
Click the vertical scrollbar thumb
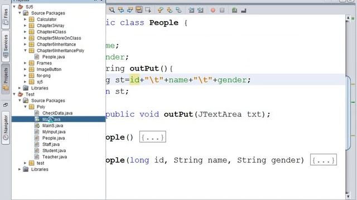348,113
